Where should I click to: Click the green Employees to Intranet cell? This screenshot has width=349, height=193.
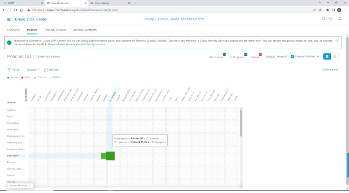click(x=103, y=156)
